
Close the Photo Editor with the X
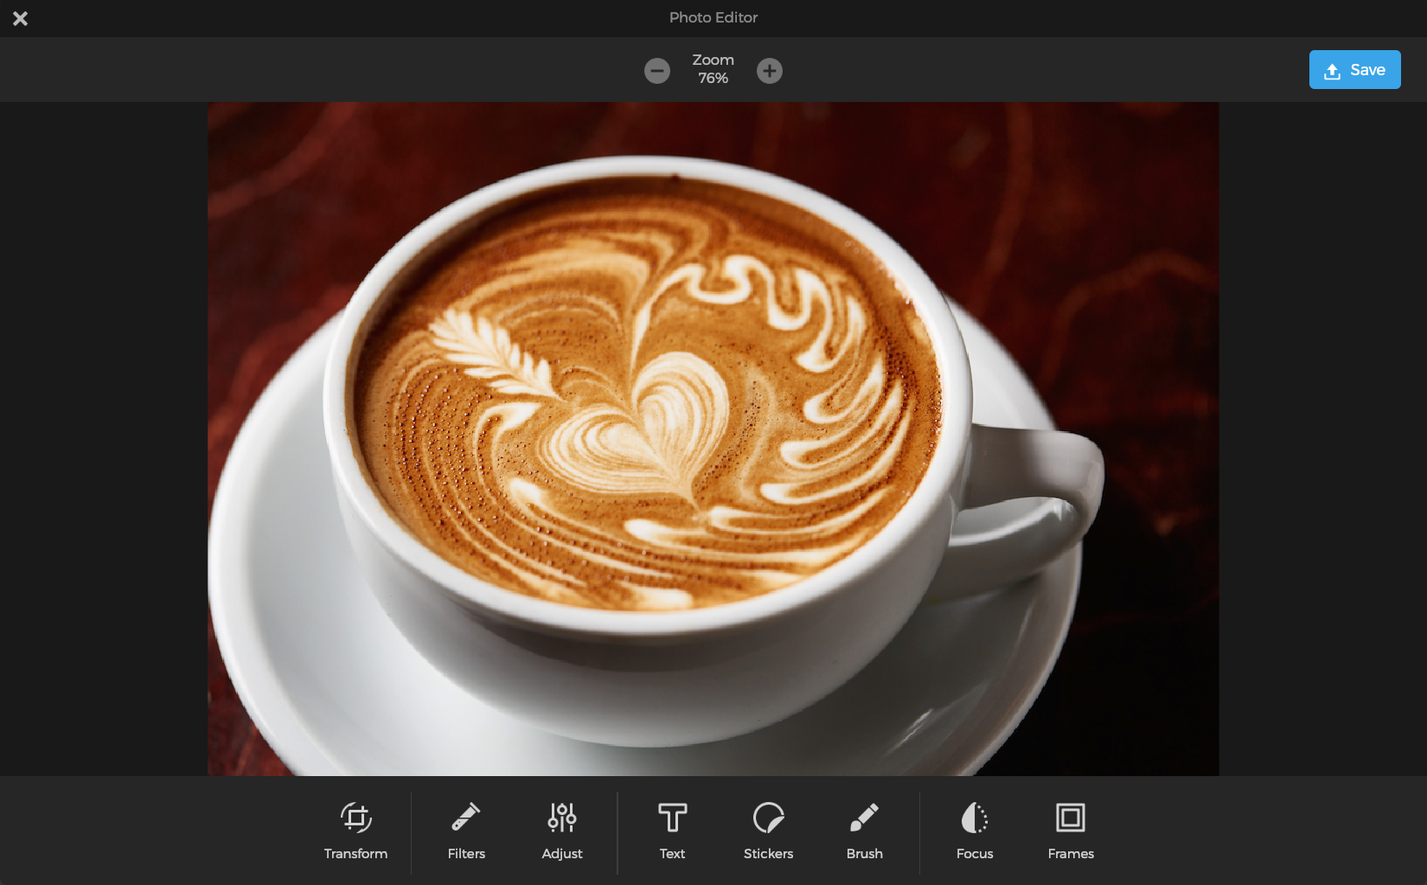click(x=21, y=18)
